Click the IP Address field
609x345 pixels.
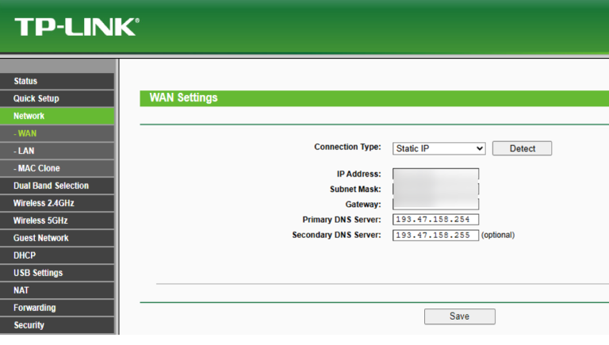[435, 174]
